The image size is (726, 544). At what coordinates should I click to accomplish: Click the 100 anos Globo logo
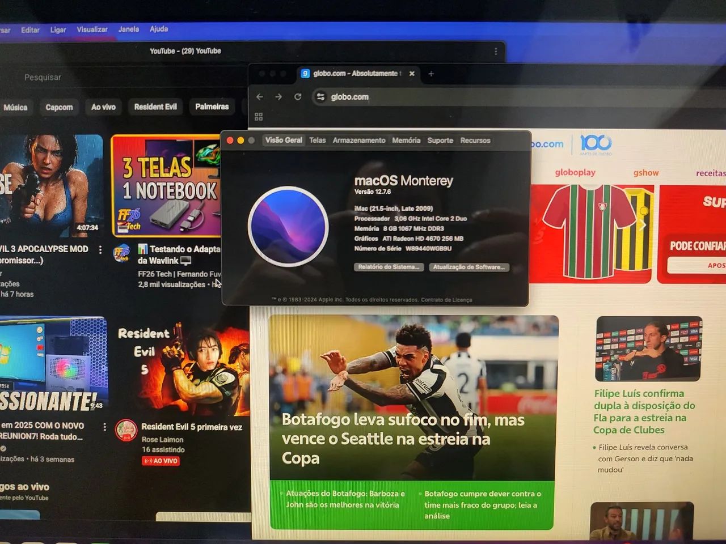click(596, 144)
